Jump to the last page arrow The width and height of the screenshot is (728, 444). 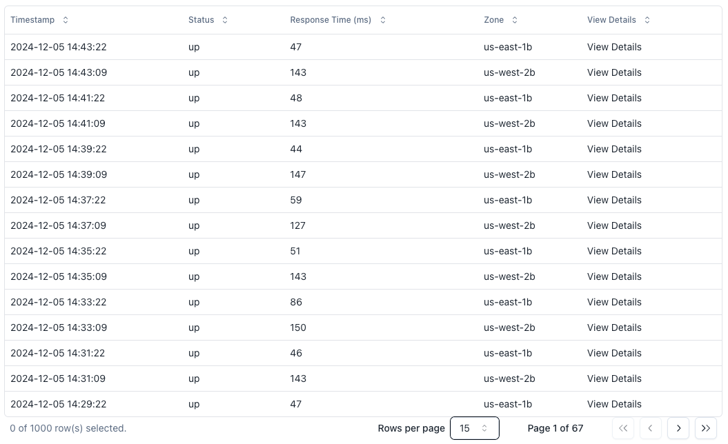click(705, 428)
